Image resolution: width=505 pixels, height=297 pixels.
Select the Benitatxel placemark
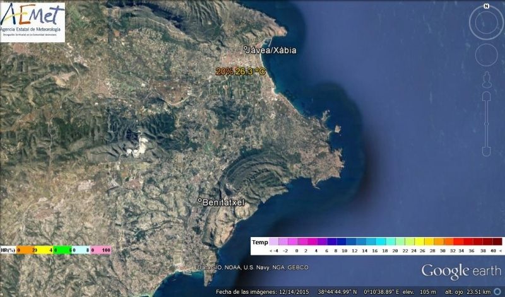(x=221, y=202)
